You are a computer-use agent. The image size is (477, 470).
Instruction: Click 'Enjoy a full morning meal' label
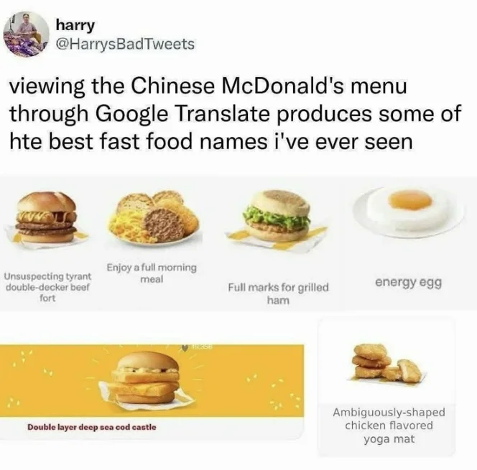pyautogui.click(x=152, y=273)
